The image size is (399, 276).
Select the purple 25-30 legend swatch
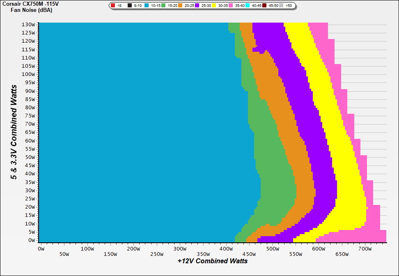point(197,6)
